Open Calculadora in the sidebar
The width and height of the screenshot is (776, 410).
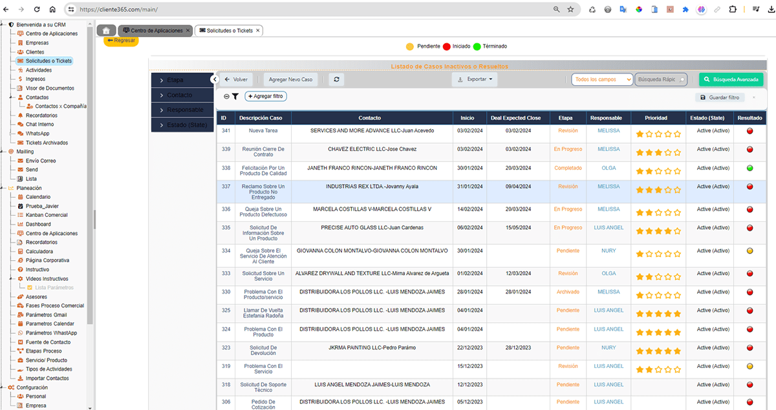39,251
